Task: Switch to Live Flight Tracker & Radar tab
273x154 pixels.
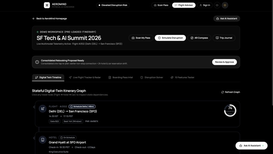Action: pyautogui.click(x=85, y=78)
